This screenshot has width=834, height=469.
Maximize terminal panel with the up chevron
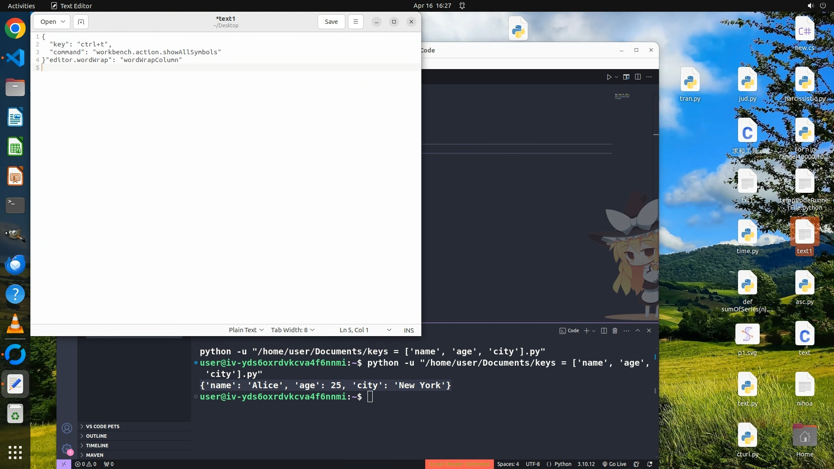[x=638, y=330]
